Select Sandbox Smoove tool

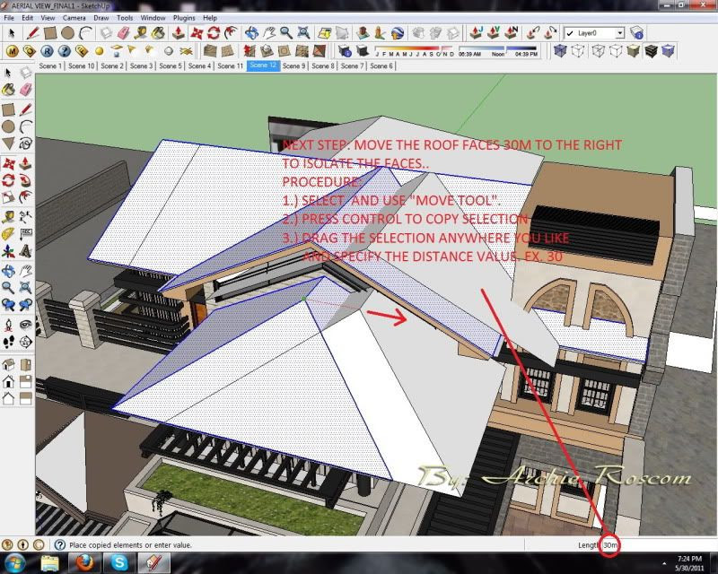click(x=249, y=51)
